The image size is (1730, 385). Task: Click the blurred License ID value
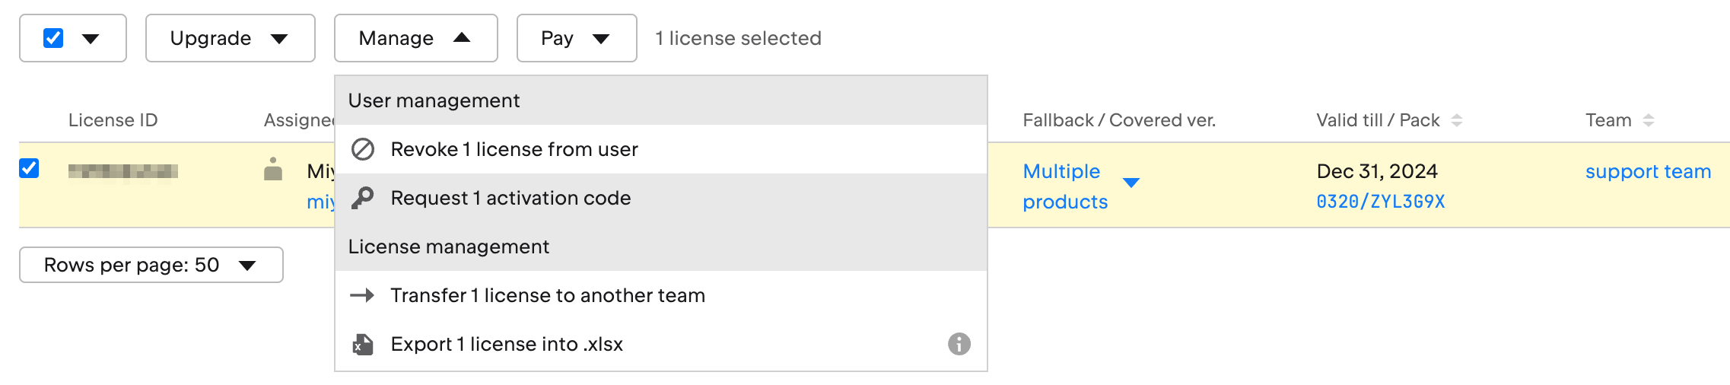pos(123,171)
